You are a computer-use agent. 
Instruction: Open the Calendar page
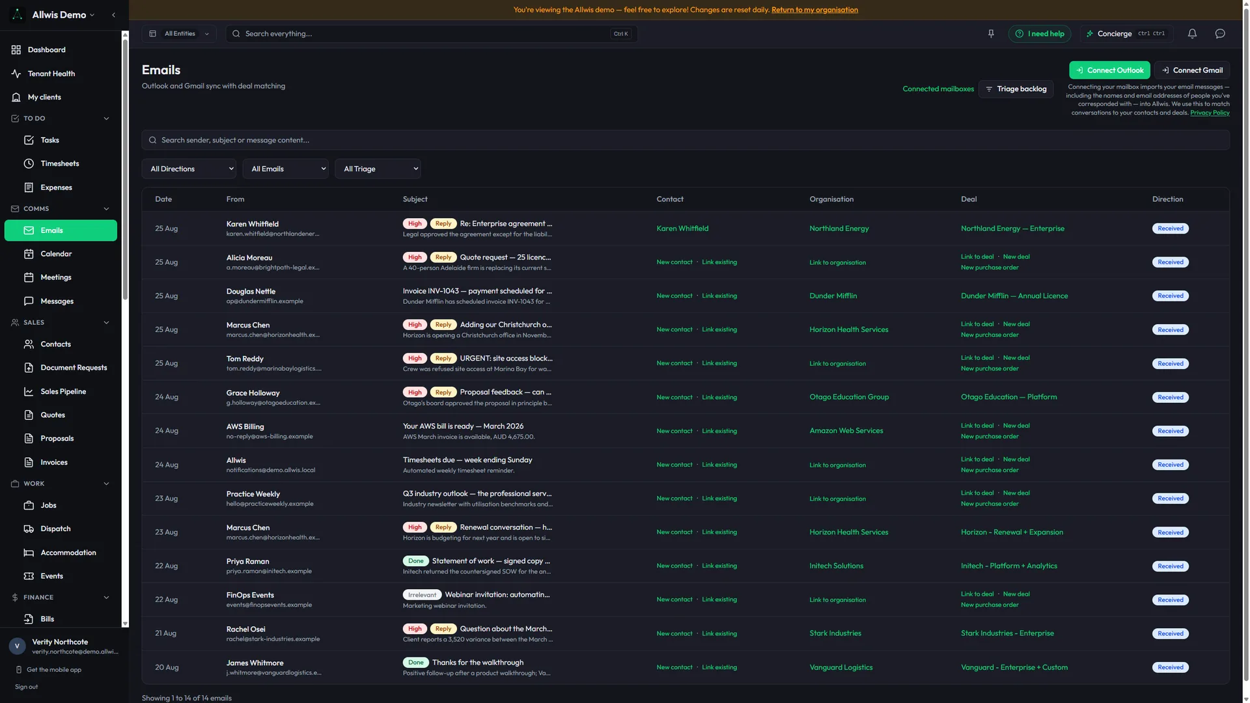point(61,254)
